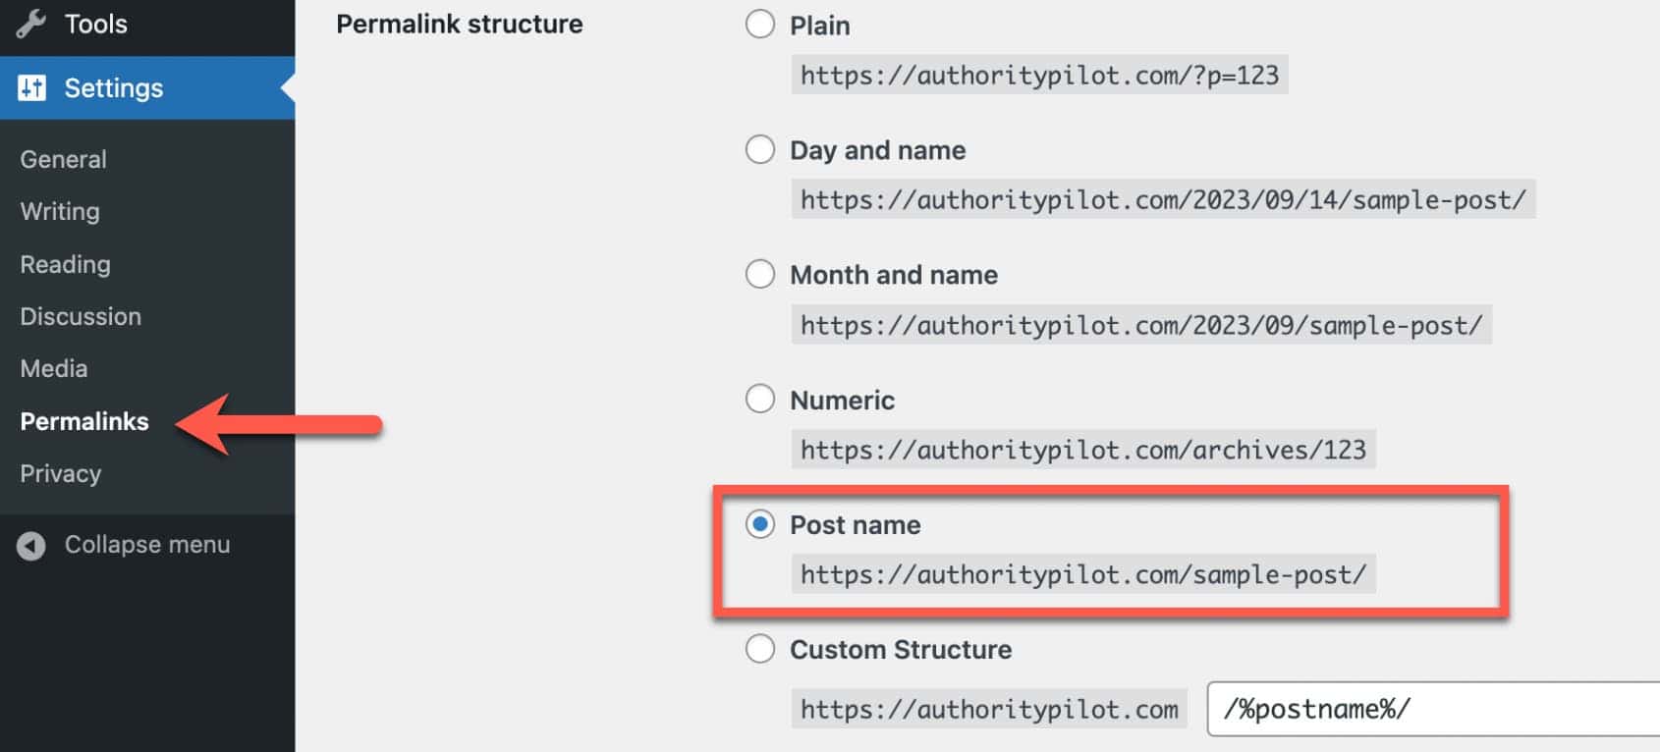This screenshot has height=752, width=1660.
Task: Click the sample-post permalink URL text
Action: 1083,575
